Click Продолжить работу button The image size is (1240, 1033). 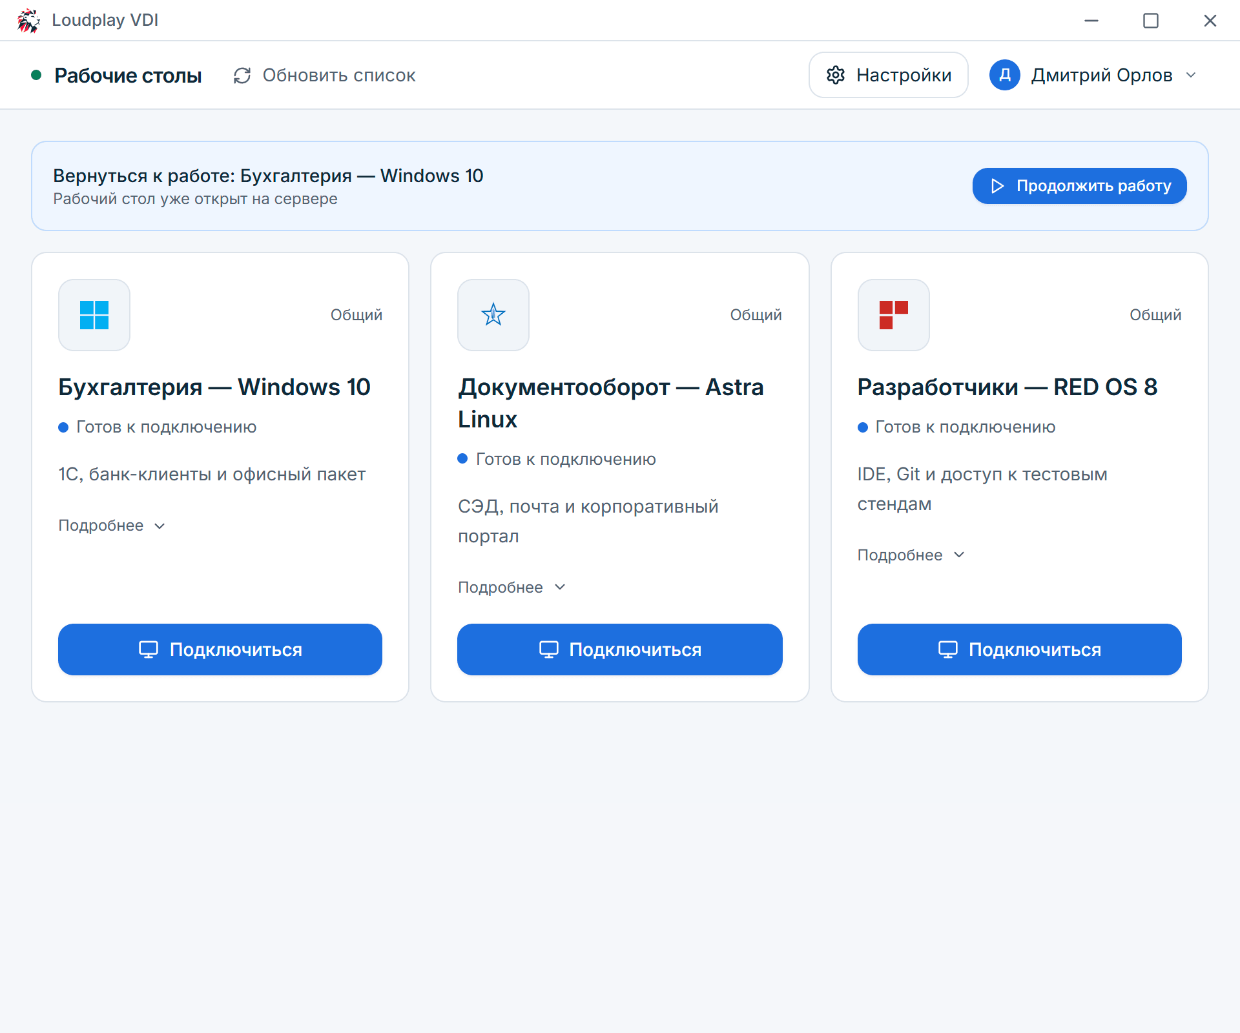point(1079,186)
